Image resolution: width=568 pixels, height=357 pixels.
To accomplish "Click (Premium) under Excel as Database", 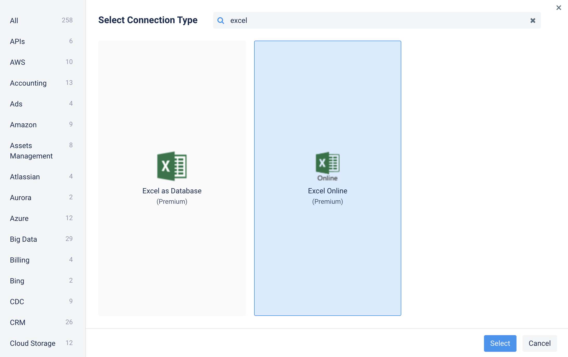I will (x=172, y=201).
